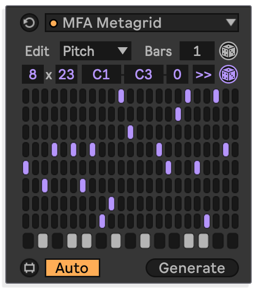This screenshot has height=289, width=257.
Task: Click lit cell in eighth row, column 20
Action: 207,221
